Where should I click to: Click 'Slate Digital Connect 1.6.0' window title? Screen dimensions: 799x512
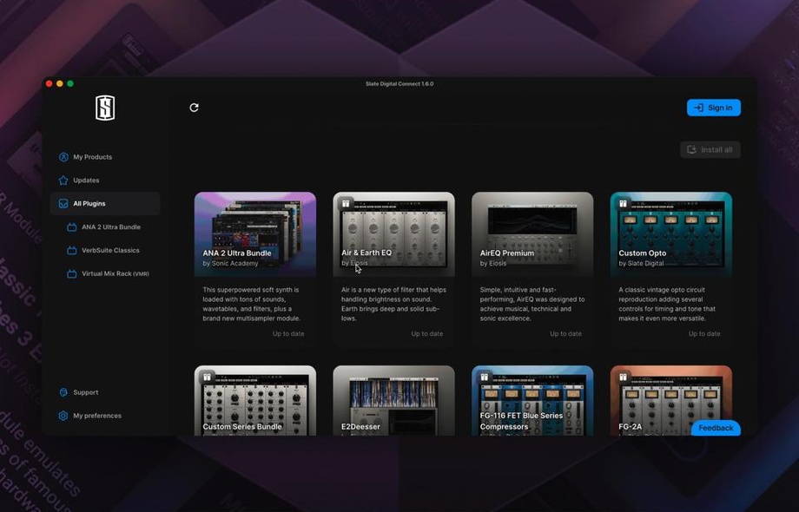coord(399,84)
